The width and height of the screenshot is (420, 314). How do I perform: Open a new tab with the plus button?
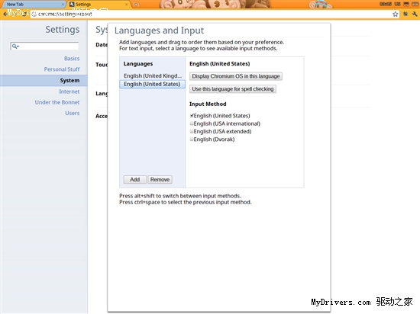136,5
